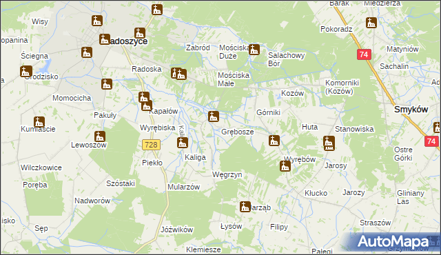Click the Ostre Górki label

[403, 154]
